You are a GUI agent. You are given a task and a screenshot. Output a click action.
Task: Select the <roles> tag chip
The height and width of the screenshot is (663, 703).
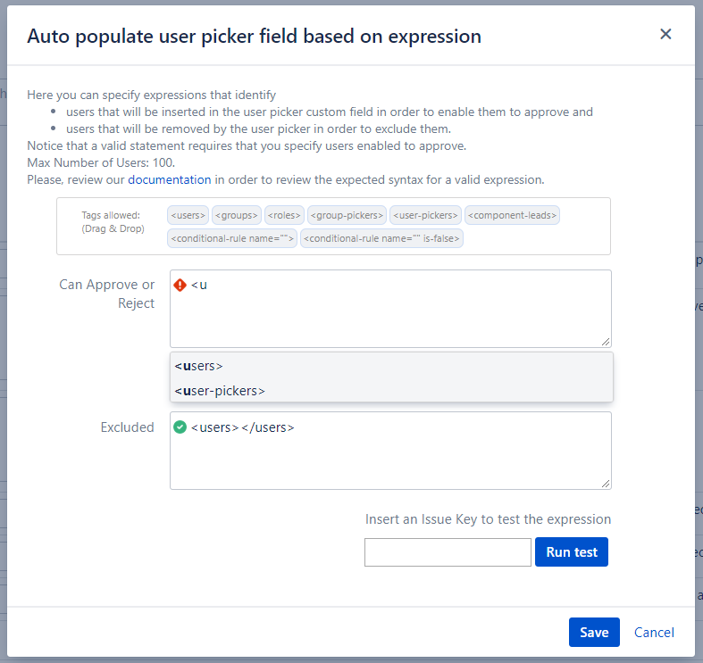(284, 215)
